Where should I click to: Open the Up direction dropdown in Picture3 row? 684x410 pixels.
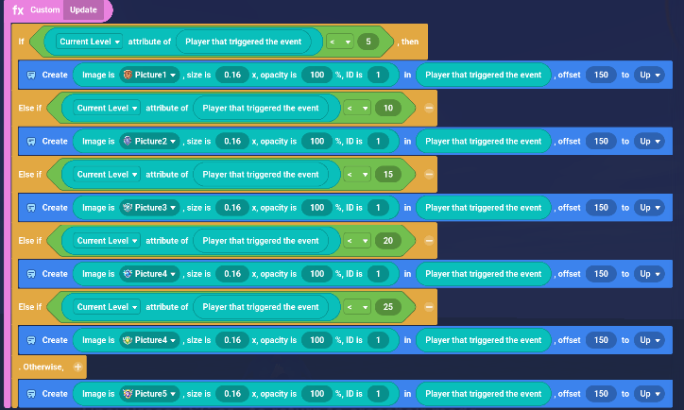coord(649,208)
